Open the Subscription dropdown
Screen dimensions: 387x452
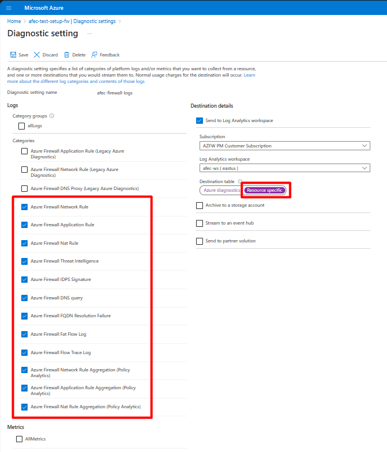click(x=285, y=146)
